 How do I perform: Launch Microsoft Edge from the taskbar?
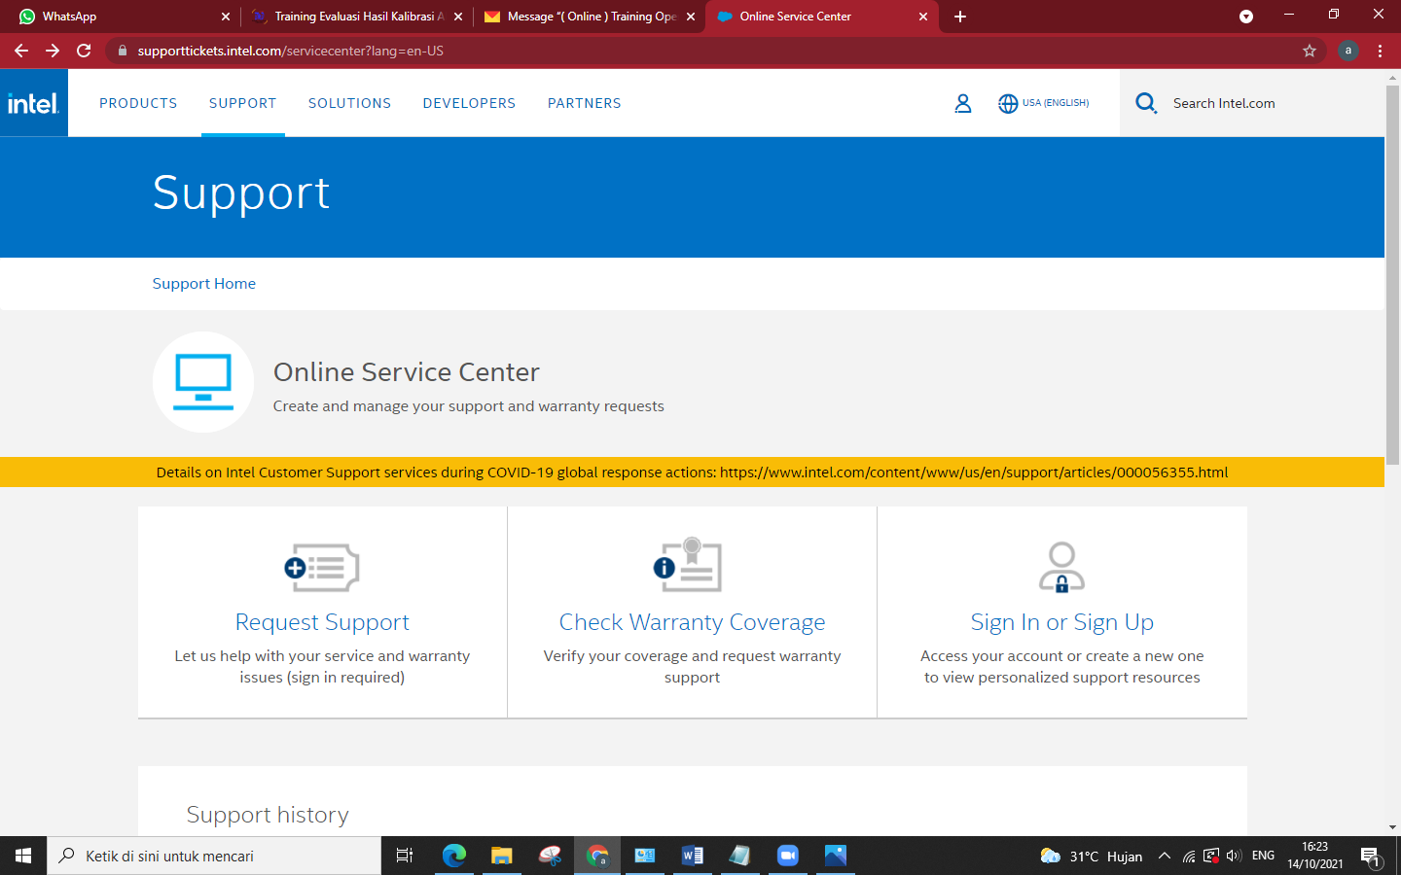[454, 856]
